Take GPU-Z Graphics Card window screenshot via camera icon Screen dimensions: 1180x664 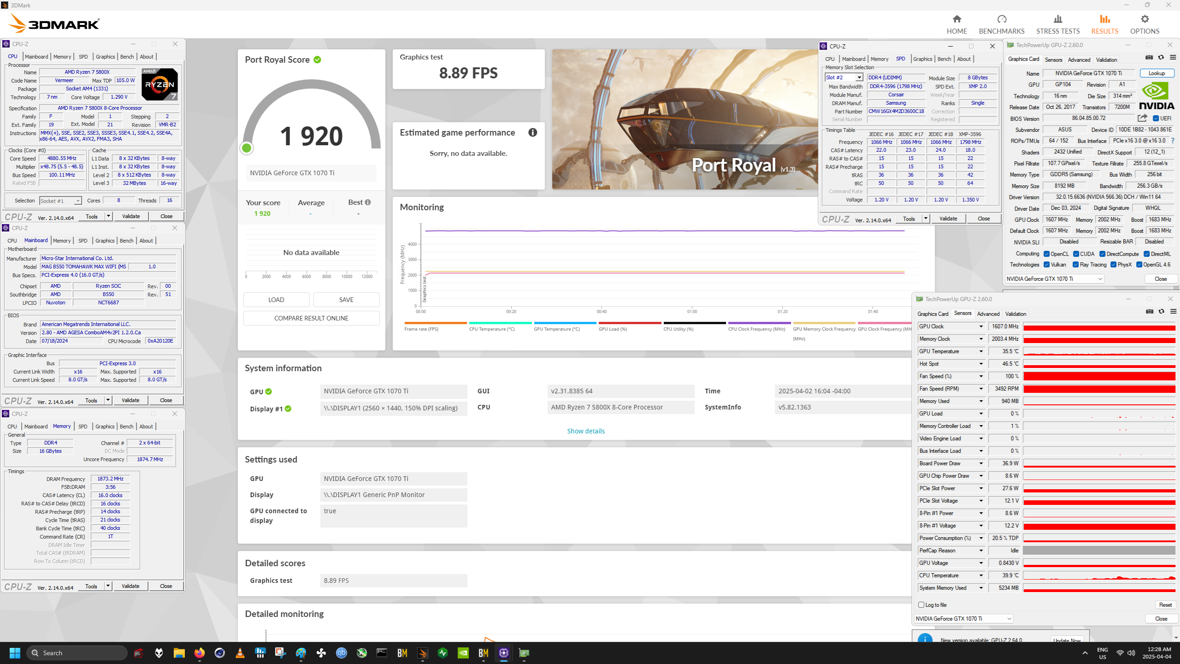click(1149, 58)
